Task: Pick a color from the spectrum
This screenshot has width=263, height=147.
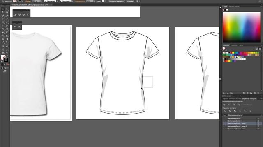Action: [x=242, y=27]
